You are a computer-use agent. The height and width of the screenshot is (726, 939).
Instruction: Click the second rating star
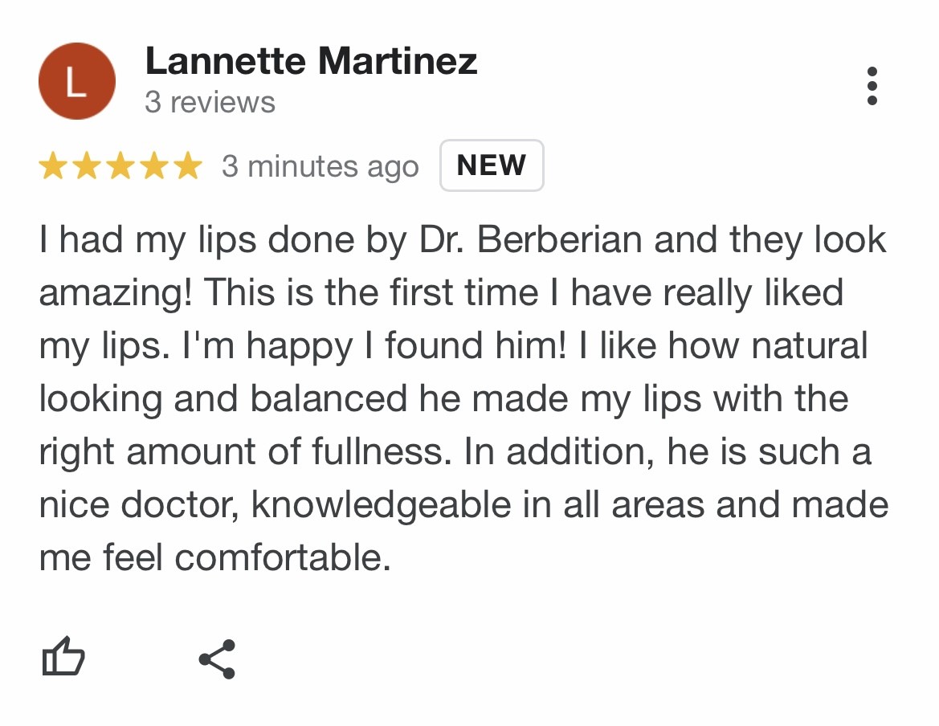(x=86, y=166)
